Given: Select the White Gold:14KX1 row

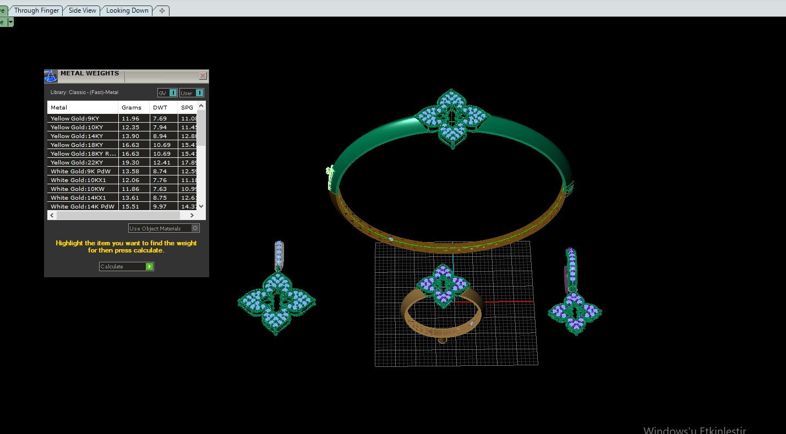Looking at the screenshot, I should click(122, 197).
